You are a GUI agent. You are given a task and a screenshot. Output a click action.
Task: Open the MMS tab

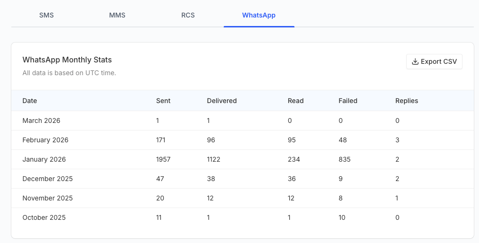coord(118,15)
